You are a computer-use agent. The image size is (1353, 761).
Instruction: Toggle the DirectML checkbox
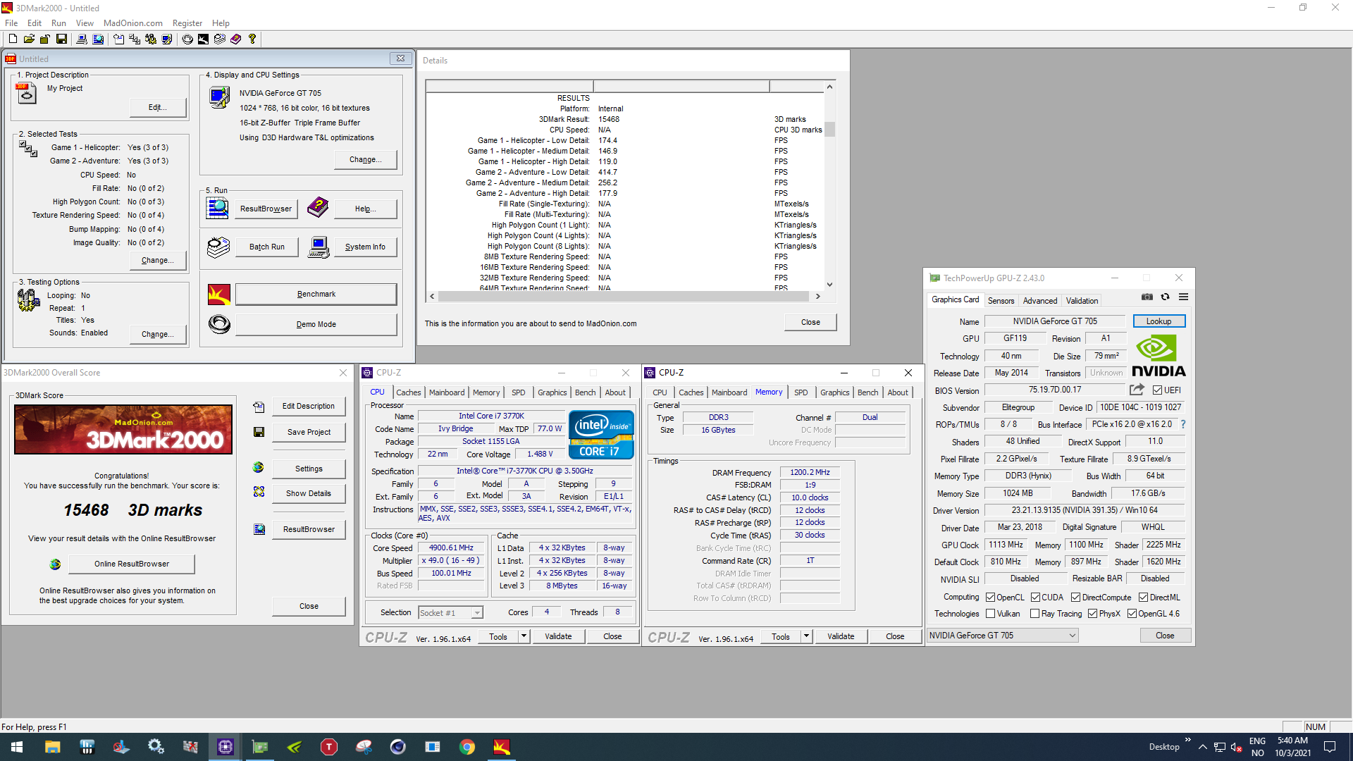[1143, 598]
